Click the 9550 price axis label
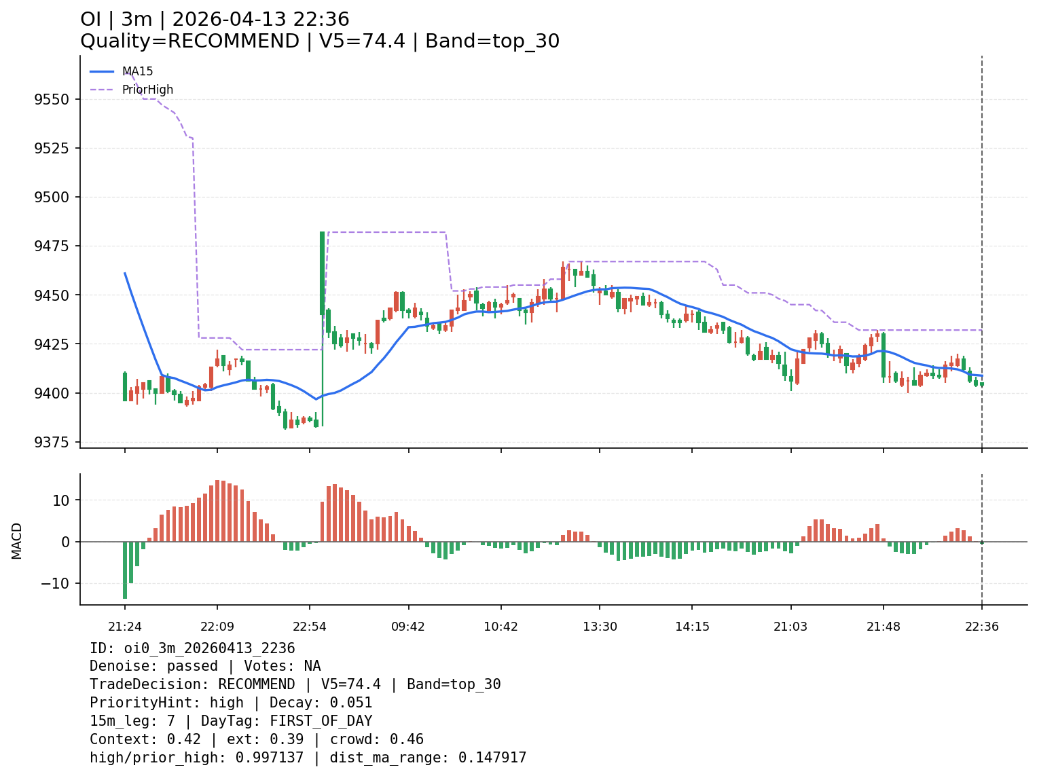This screenshot has height=776, width=1037. point(52,100)
